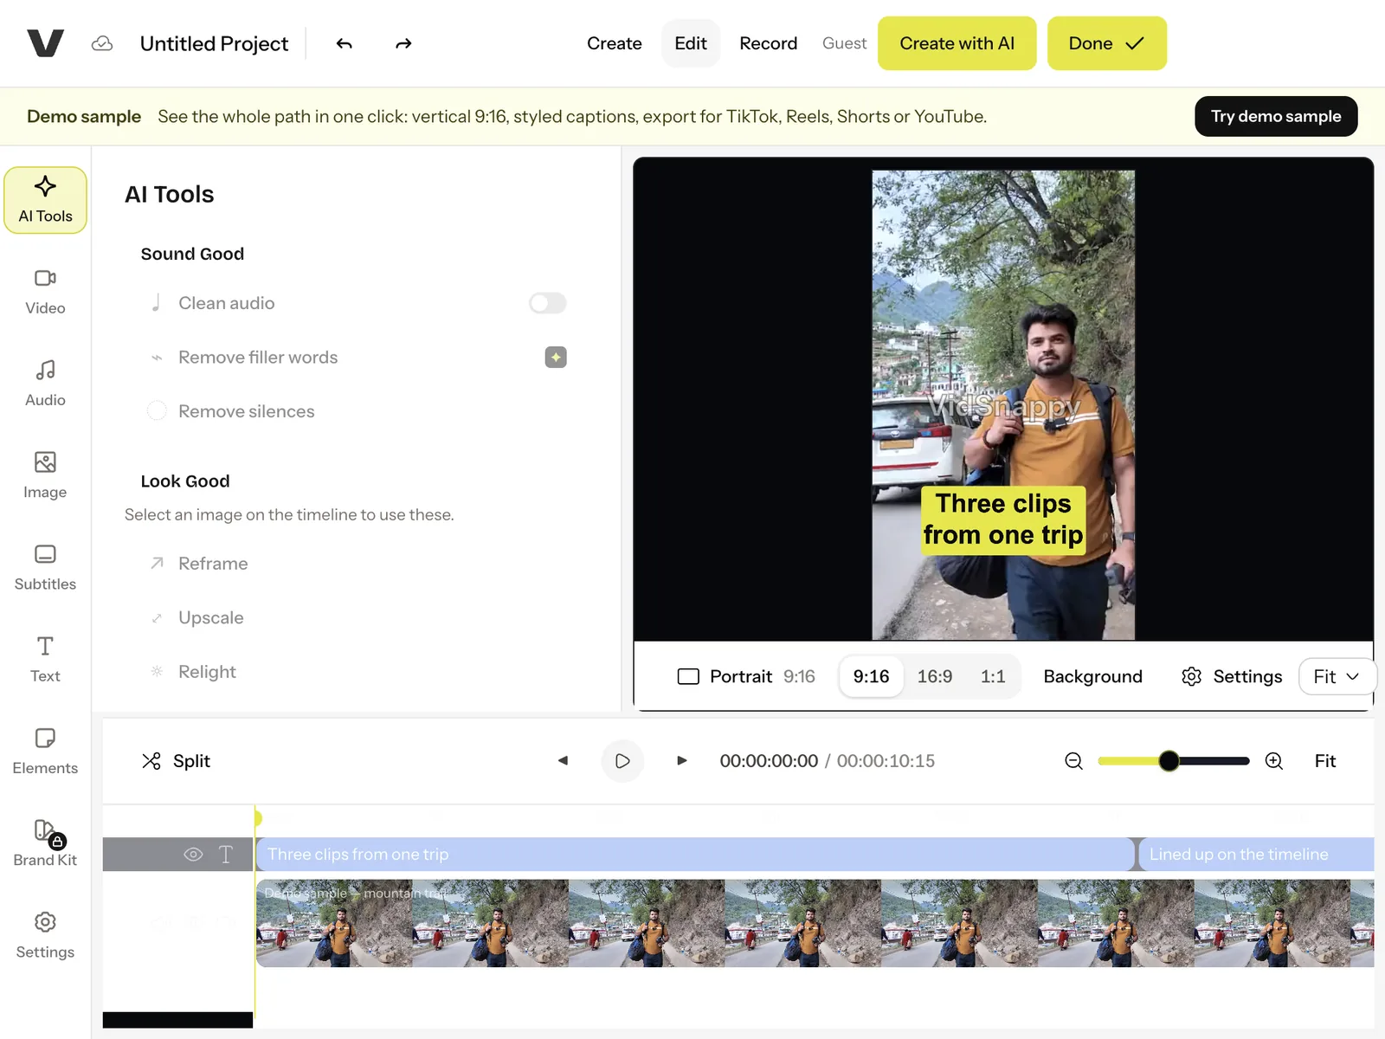1385x1039 pixels.
Task: Open the sidebar Settings panel
Action: pos(45,935)
